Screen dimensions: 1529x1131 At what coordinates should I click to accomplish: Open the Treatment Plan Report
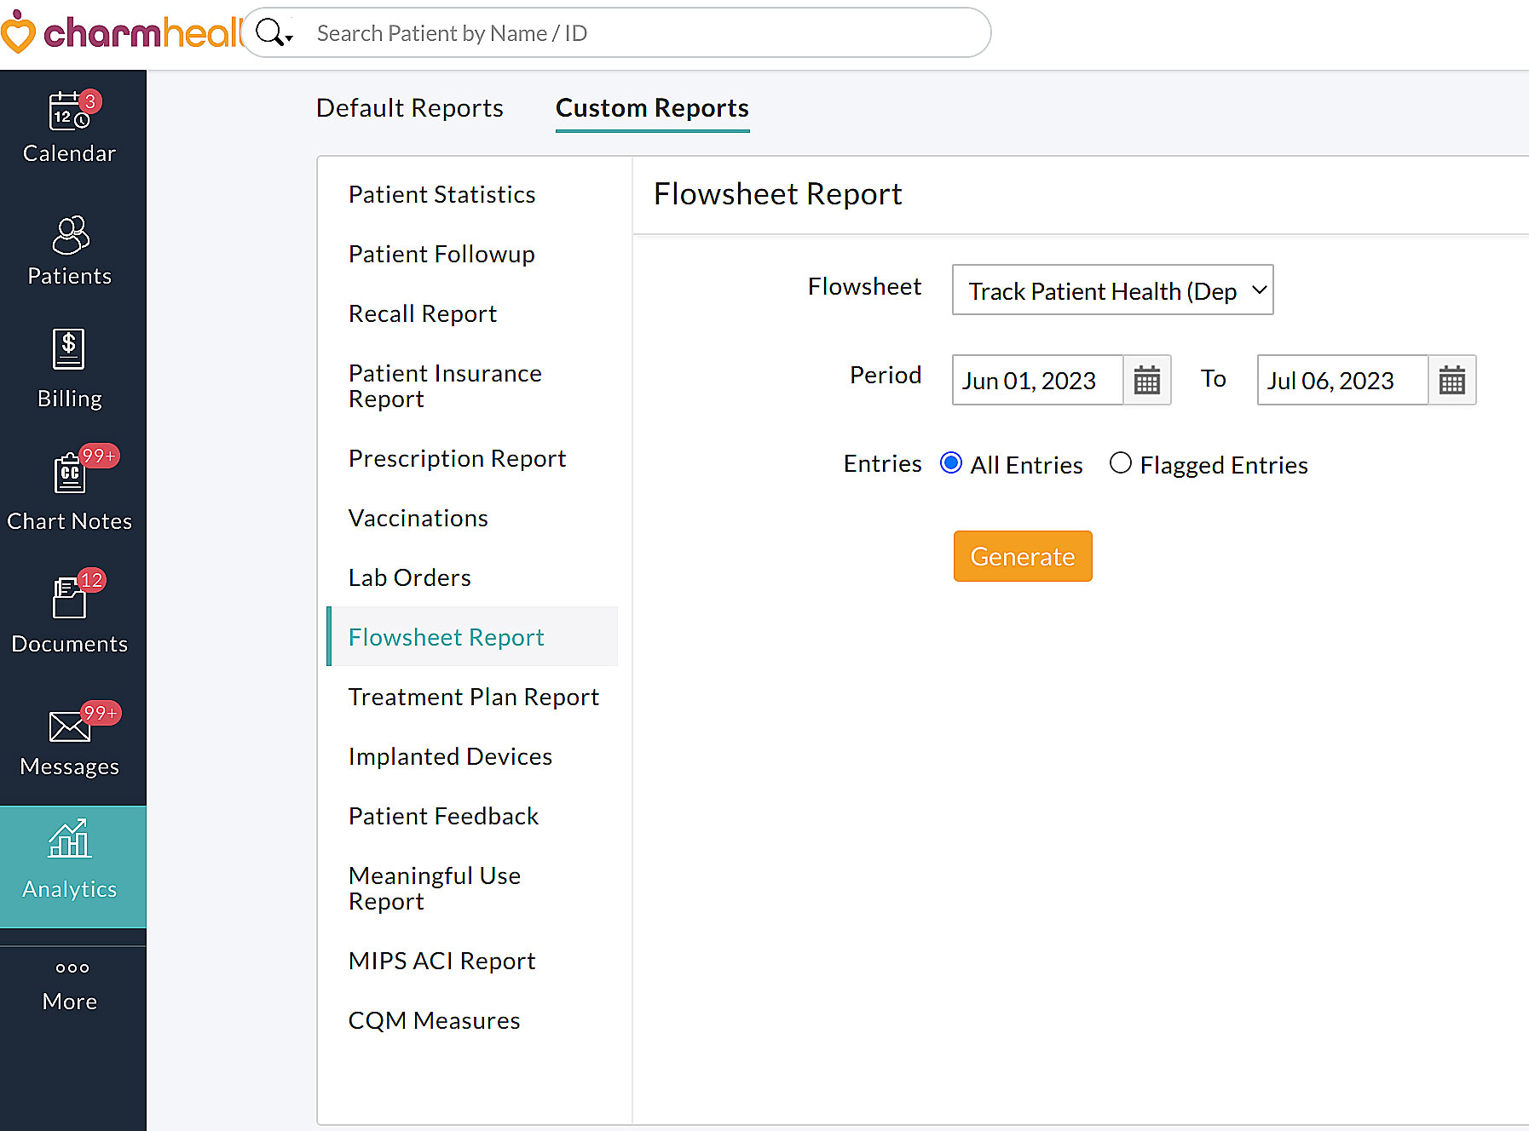point(473,696)
